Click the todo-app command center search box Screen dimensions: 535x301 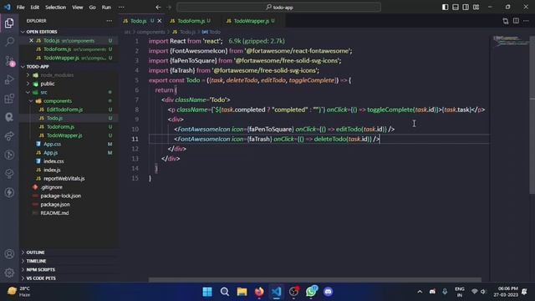tap(278, 7)
